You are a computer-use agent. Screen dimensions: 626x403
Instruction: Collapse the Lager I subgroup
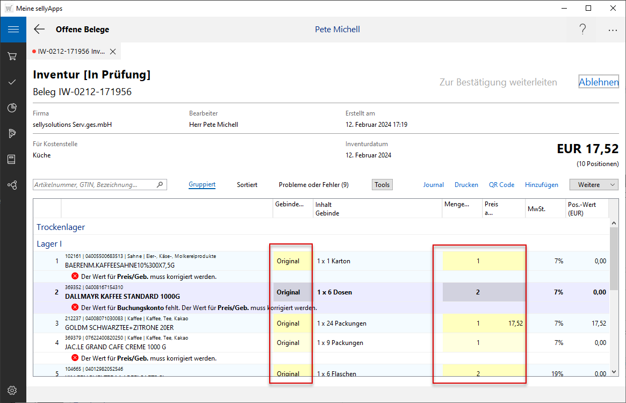point(49,244)
